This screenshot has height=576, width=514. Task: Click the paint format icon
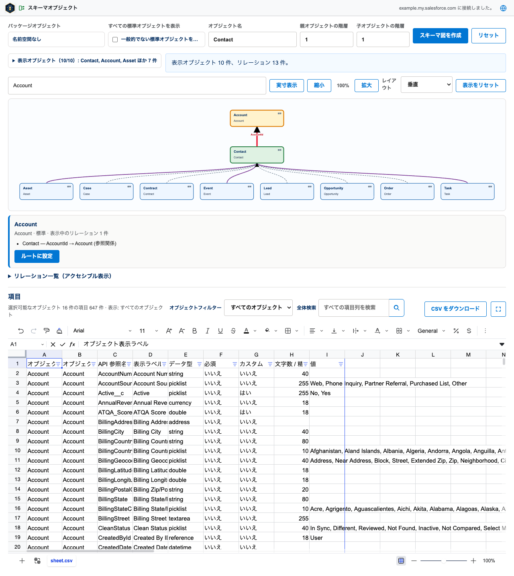(47, 331)
